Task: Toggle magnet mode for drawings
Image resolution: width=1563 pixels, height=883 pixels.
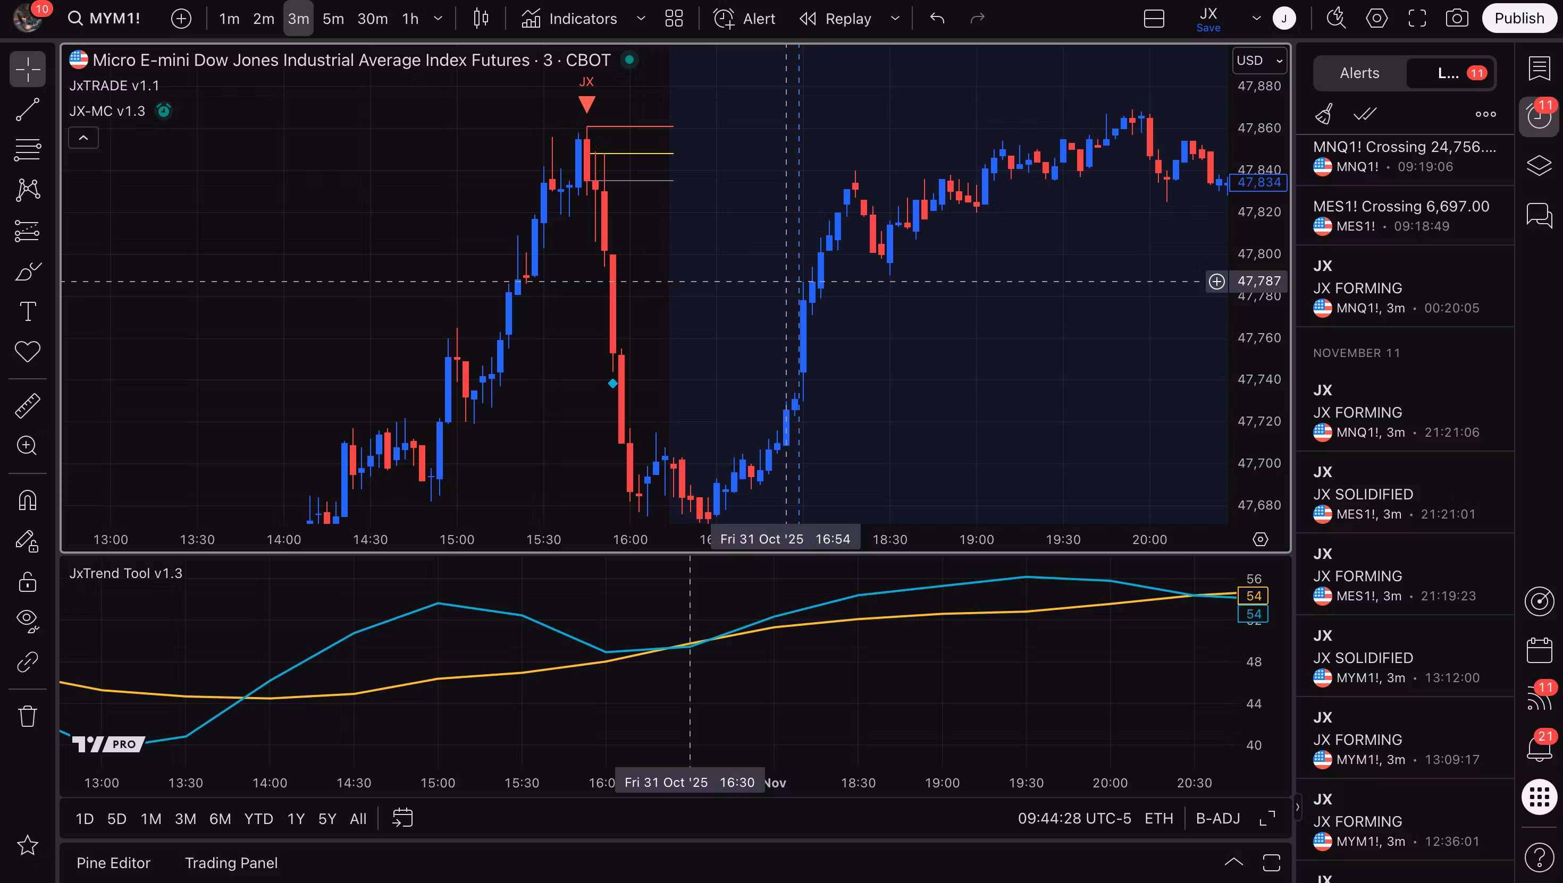Action: (x=27, y=501)
